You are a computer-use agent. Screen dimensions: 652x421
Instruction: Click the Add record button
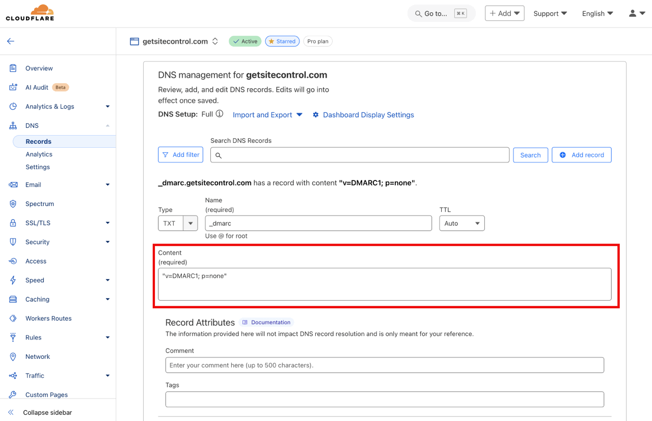tap(581, 154)
